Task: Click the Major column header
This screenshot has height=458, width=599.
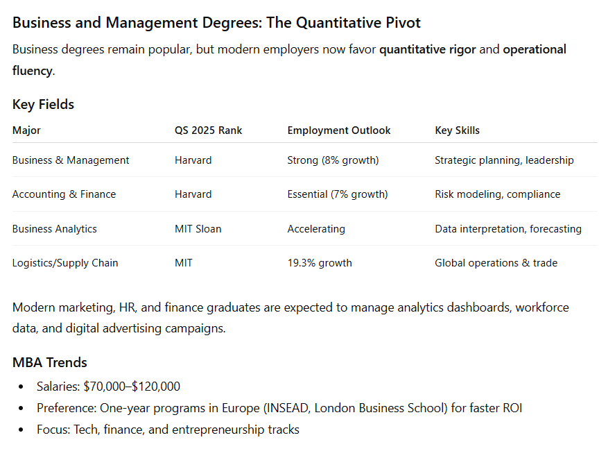Action: click(x=26, y=130)
